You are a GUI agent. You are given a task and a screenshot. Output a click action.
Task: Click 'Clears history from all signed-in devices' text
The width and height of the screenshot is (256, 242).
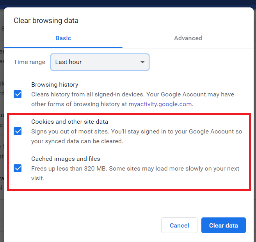(x=133, y=99)
